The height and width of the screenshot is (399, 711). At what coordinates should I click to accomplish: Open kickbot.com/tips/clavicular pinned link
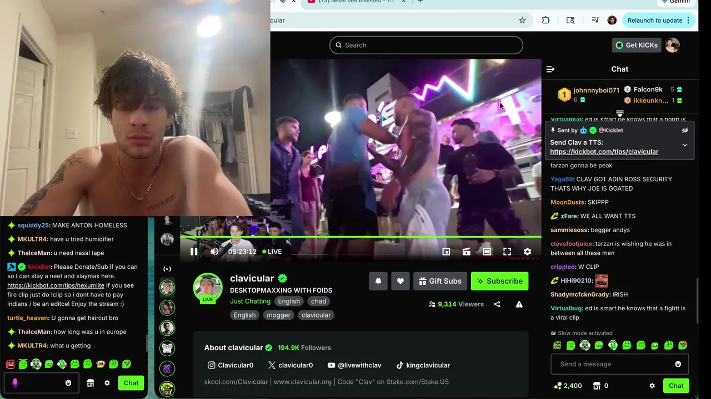(604, 152)
